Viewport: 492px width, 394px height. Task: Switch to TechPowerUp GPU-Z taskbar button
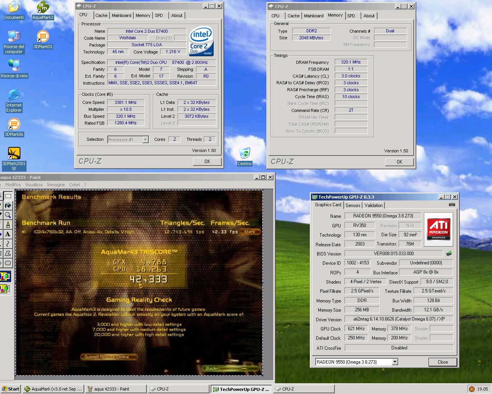[x=241, y=389]
